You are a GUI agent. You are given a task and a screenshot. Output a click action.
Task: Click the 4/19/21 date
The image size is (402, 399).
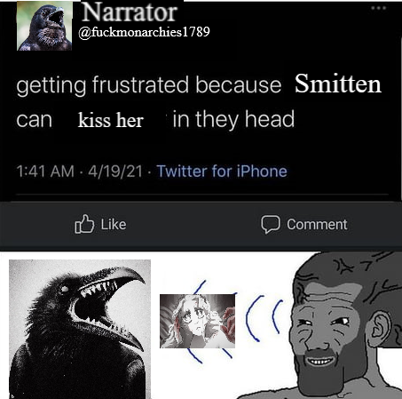pos(115,172)
